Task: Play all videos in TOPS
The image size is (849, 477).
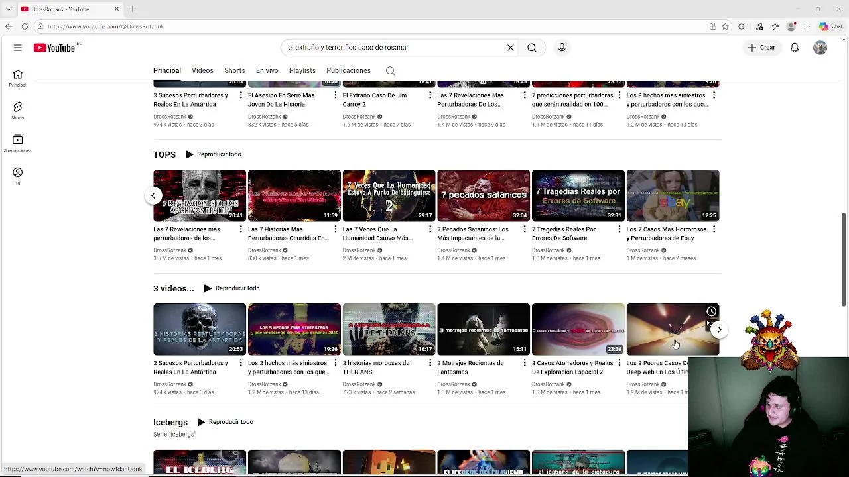Action: tap(214, 154)
